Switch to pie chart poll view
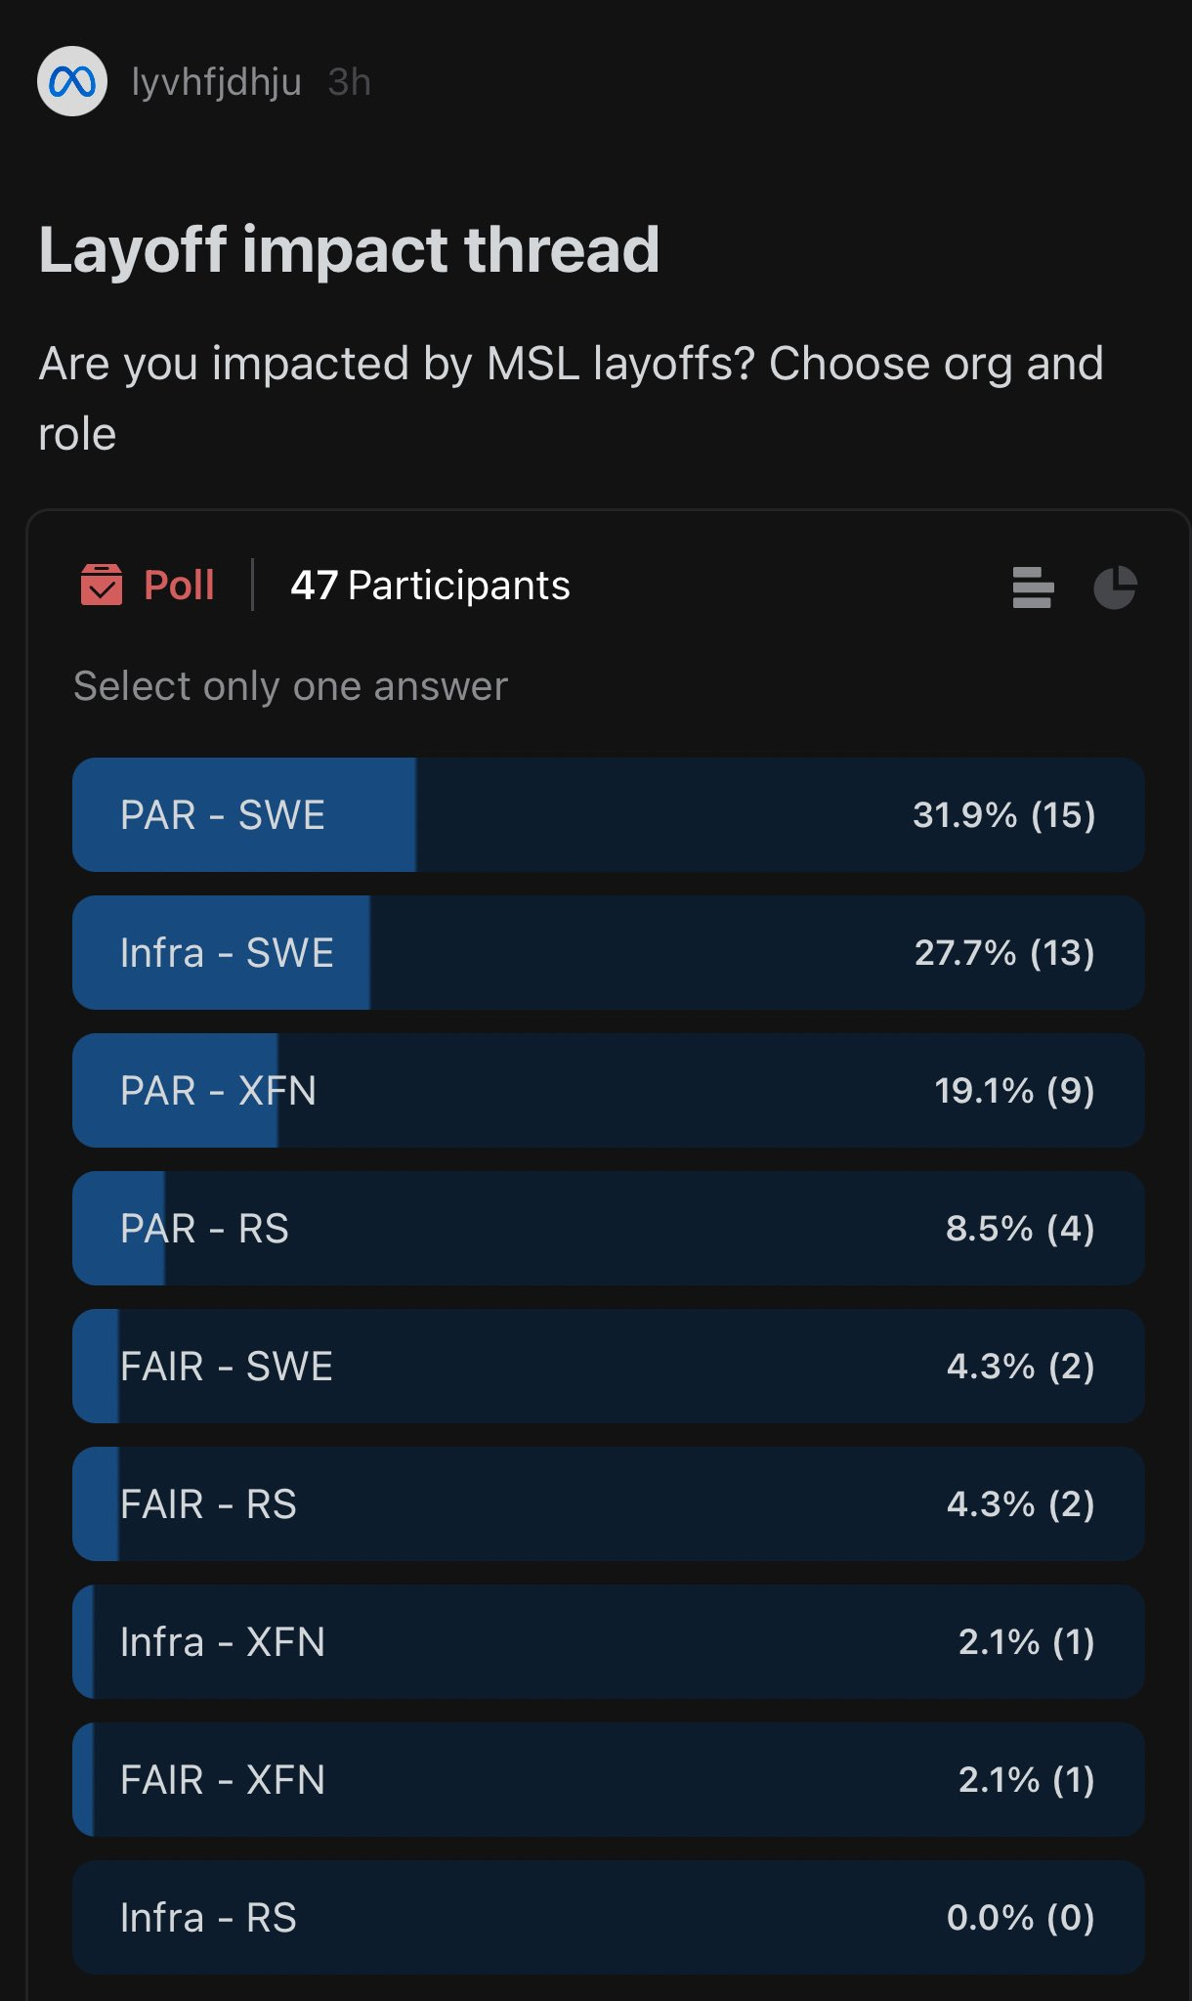The image size is (1192, 2001). [1115, 587]
